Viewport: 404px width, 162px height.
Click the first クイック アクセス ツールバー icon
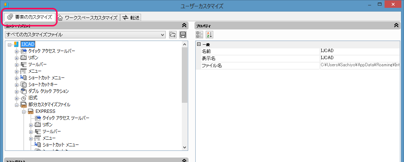click(x=24, y=51)
